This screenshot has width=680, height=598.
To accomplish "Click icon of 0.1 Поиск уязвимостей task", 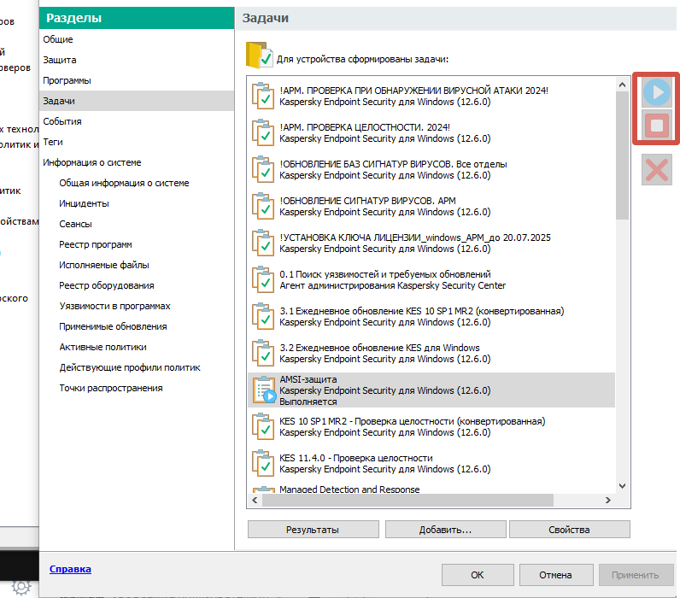I will [263, 279].
